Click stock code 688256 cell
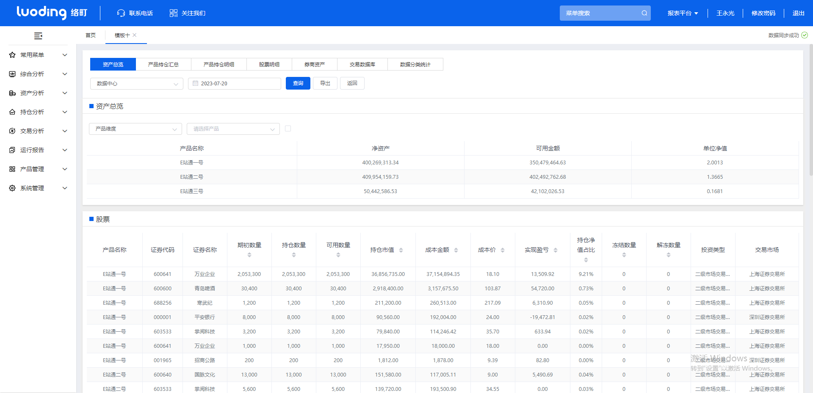 tap(163, 303)
